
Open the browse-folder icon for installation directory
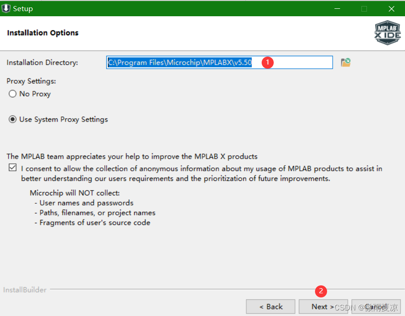346,63
